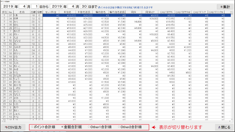Click the start year field 2019
Image resolution: width=235 pixels, height=132 pixels.
(8, 6)
